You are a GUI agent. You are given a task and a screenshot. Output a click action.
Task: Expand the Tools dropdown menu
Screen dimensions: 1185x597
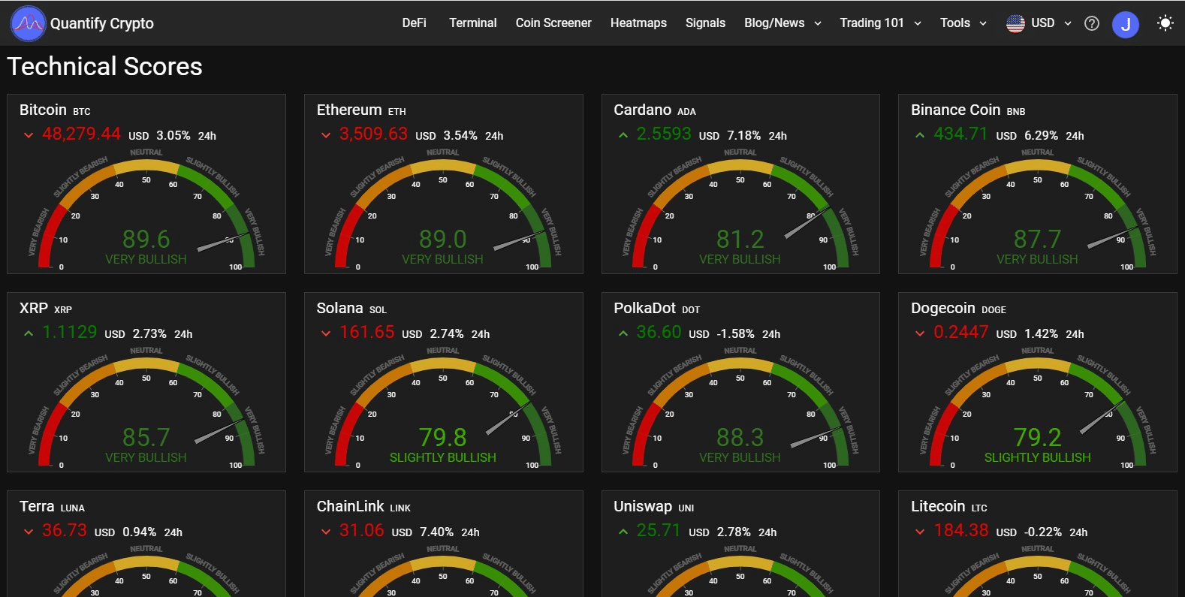click(x=963, y=23)
